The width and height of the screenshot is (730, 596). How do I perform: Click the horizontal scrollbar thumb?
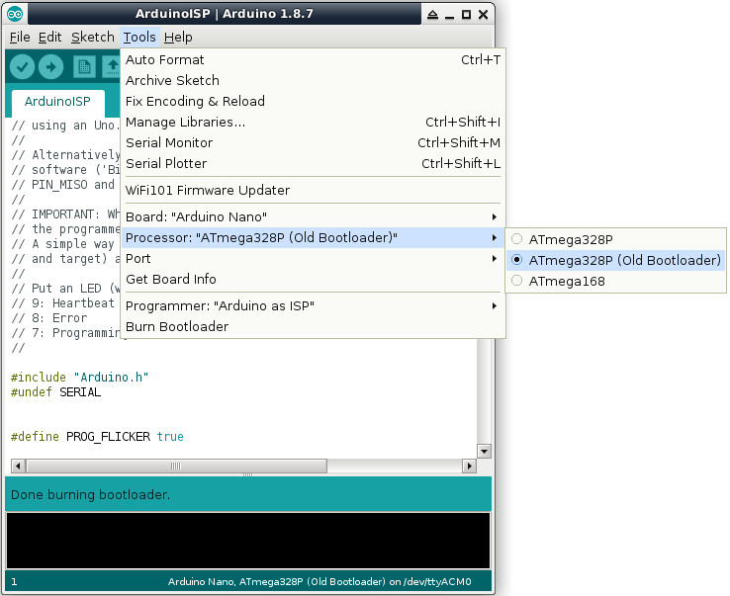(176, 466)
